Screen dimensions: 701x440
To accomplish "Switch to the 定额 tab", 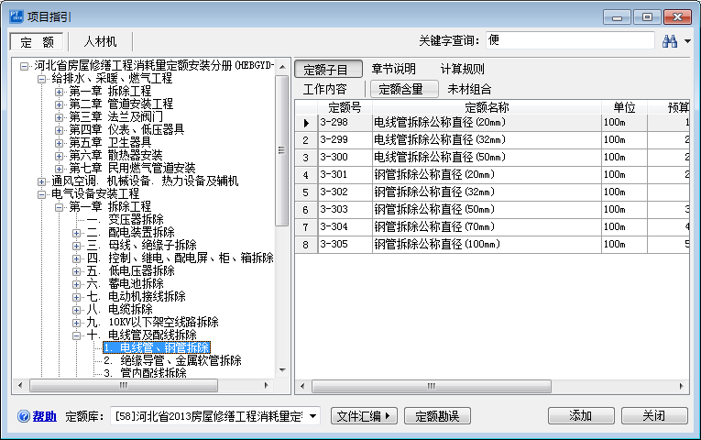I will pyautogui.click(x=37, y=42).
